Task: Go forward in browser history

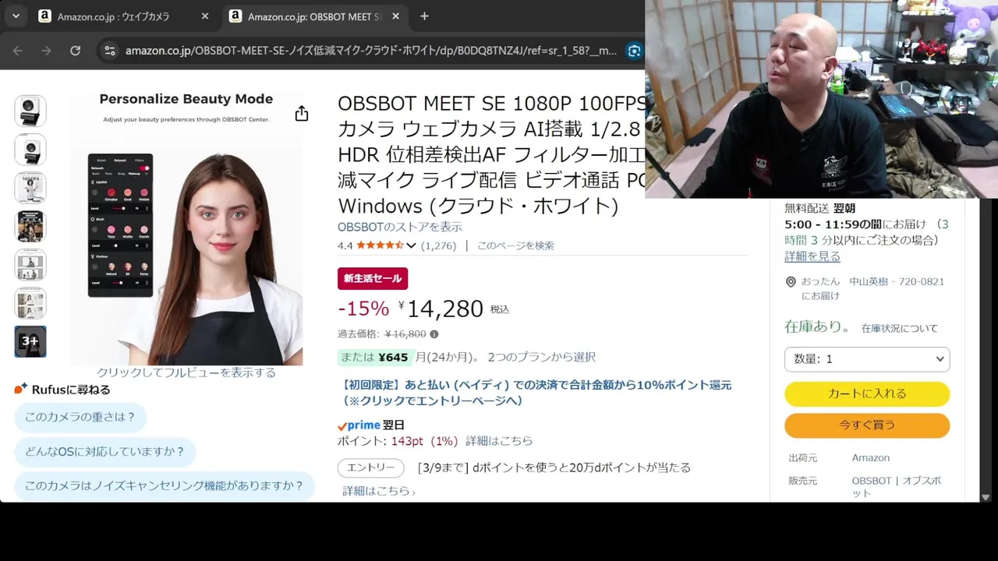Action: (47, 51)
